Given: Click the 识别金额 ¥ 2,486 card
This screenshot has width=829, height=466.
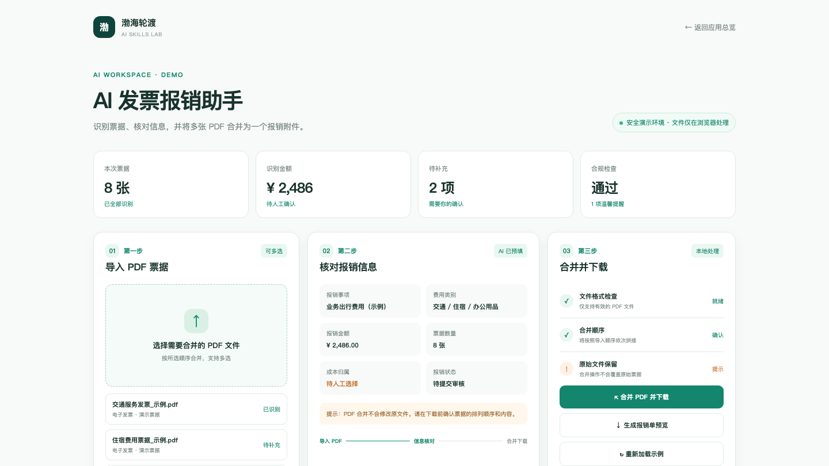Looking at the screenshot, I should [333, 184].
